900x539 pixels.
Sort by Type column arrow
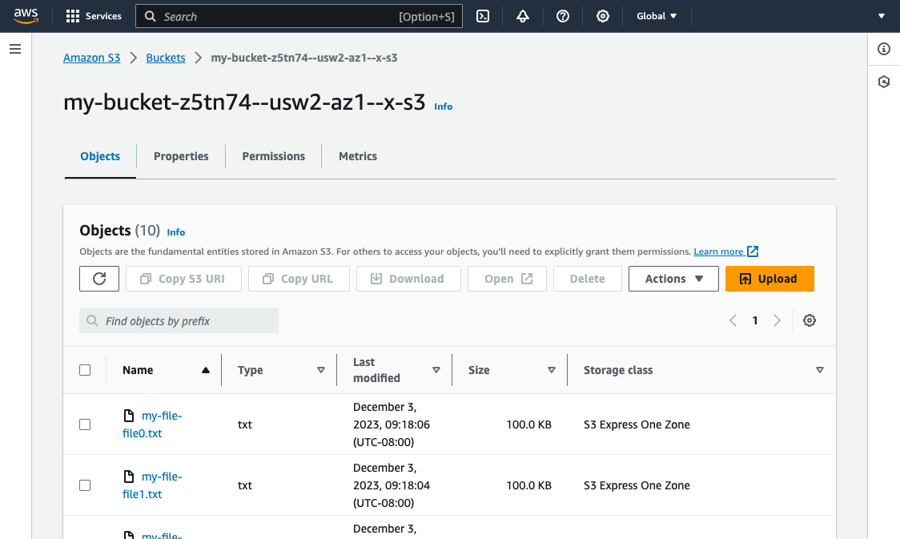click(321, 370)
